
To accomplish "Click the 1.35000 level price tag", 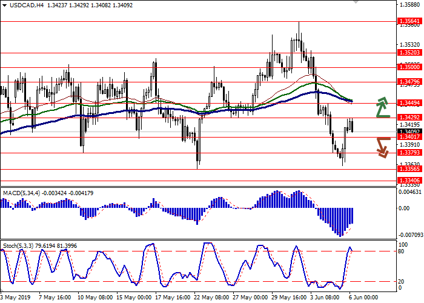I will (x=409, y=68).
